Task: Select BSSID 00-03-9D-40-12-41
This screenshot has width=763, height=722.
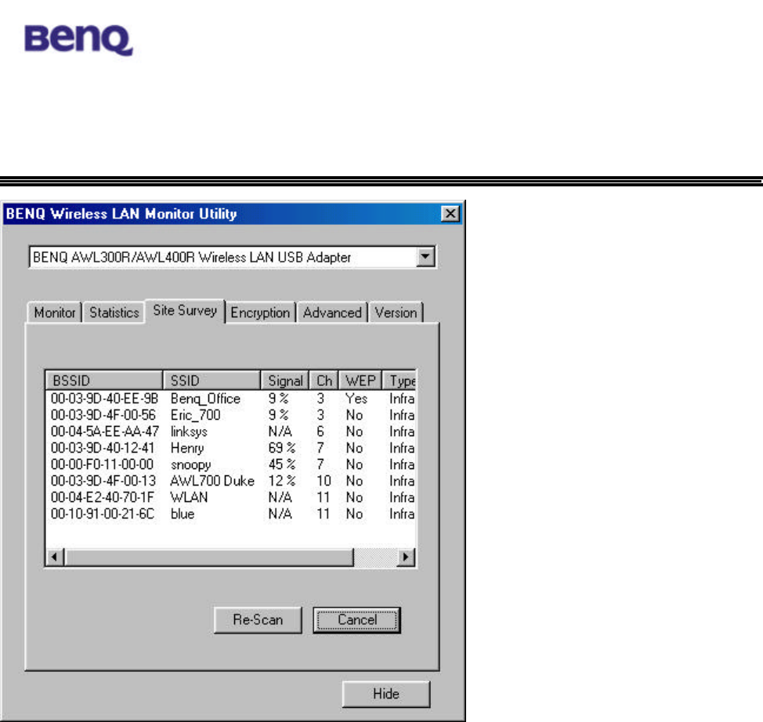Action: [102, 448]
